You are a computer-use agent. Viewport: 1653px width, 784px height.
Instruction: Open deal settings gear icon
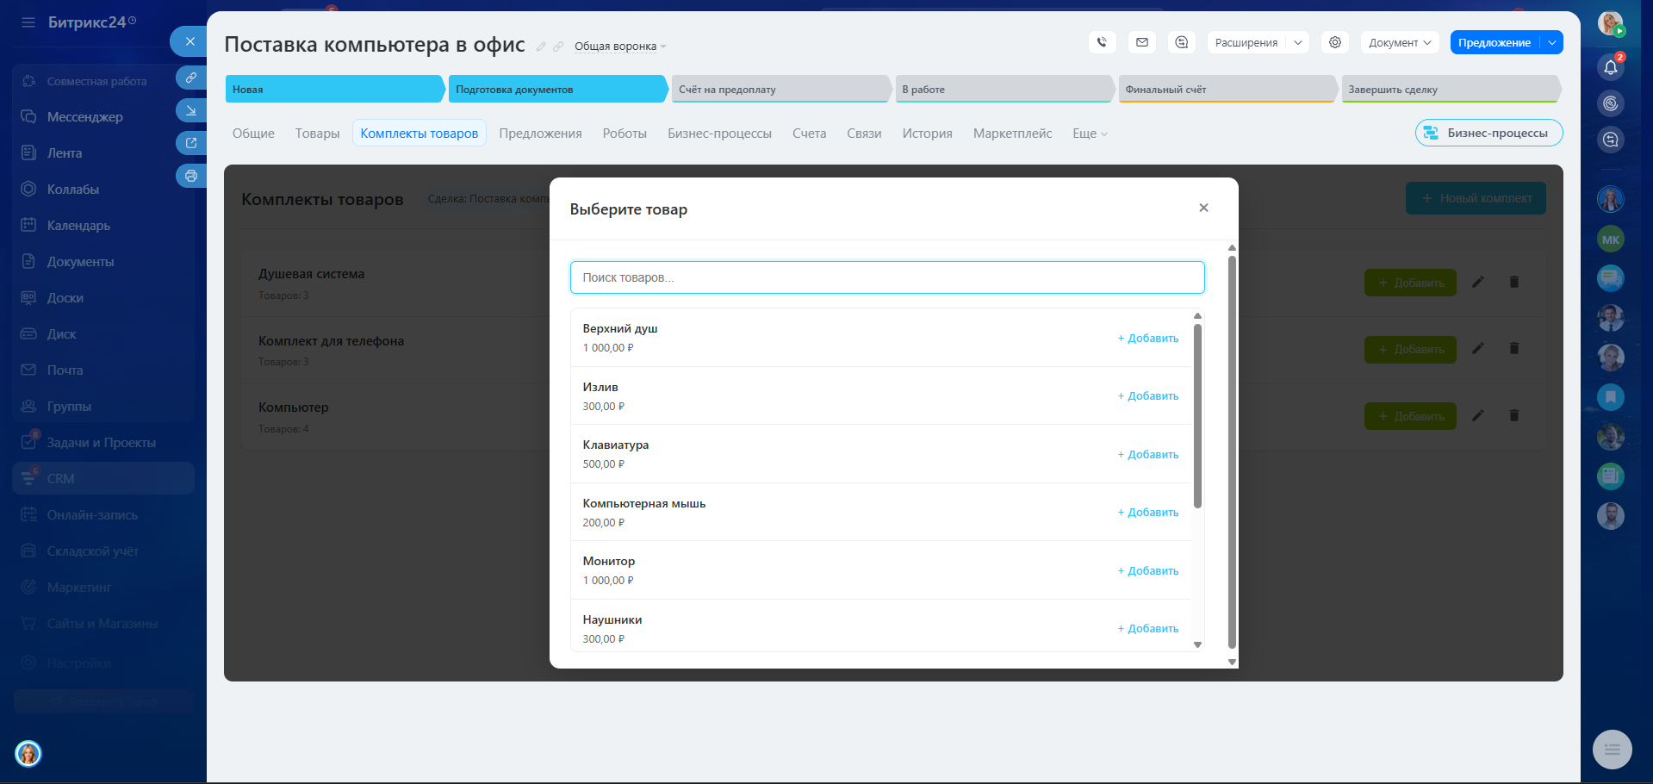click(1335, 42)
